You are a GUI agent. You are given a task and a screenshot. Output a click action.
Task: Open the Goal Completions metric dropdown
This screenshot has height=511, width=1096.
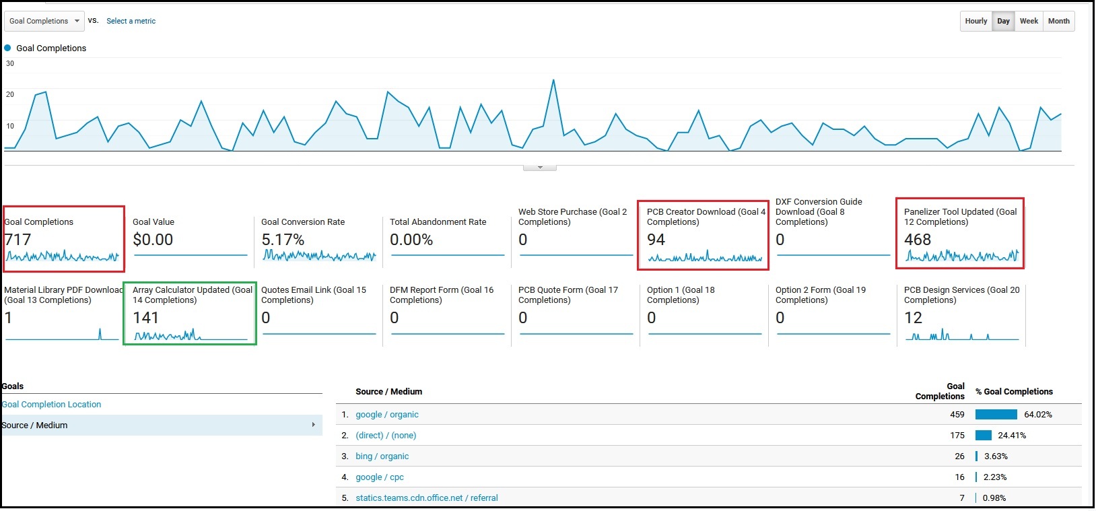click(44, 21)
